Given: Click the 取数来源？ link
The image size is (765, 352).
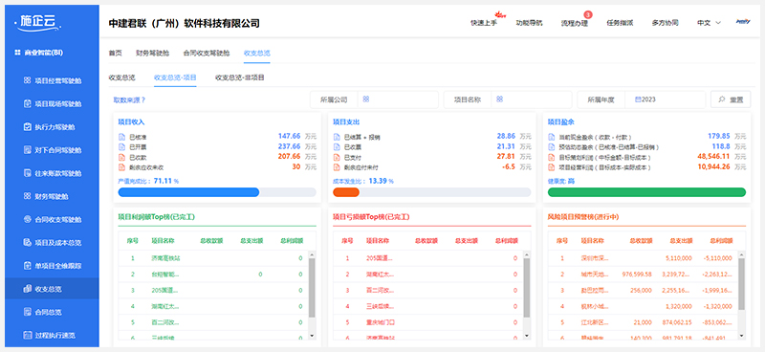Looking at the screenshot, I should point(129,100).
